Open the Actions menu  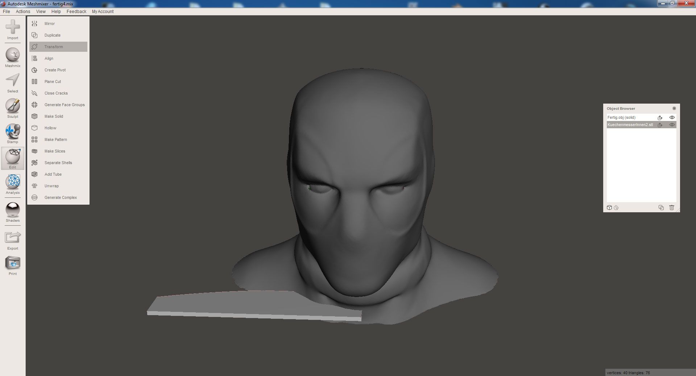click(x=23, y=12)
